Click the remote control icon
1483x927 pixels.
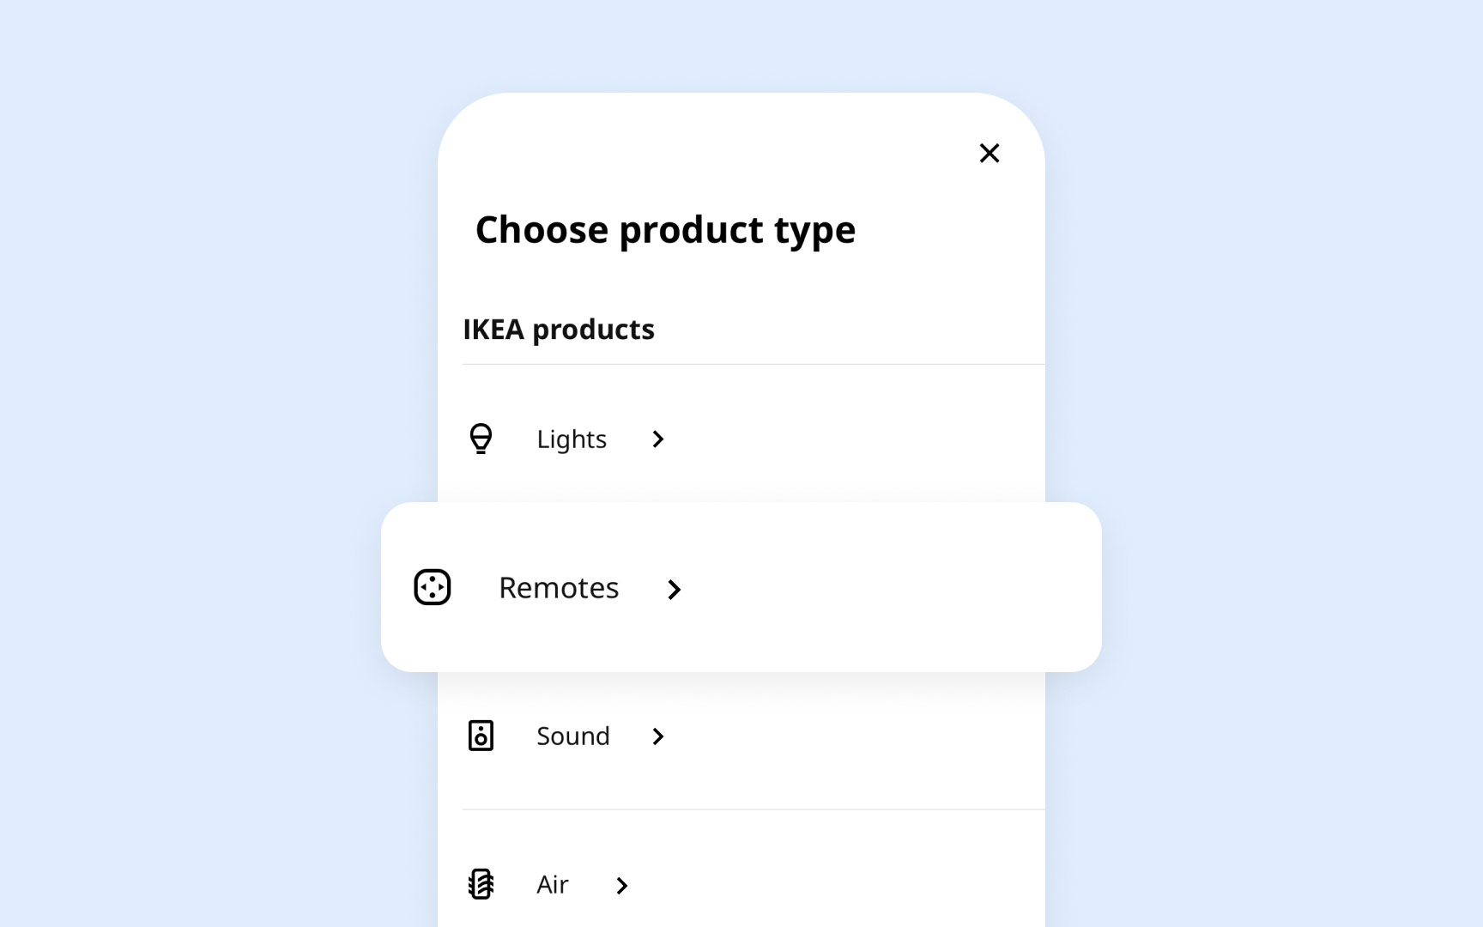tap(433, 587)
